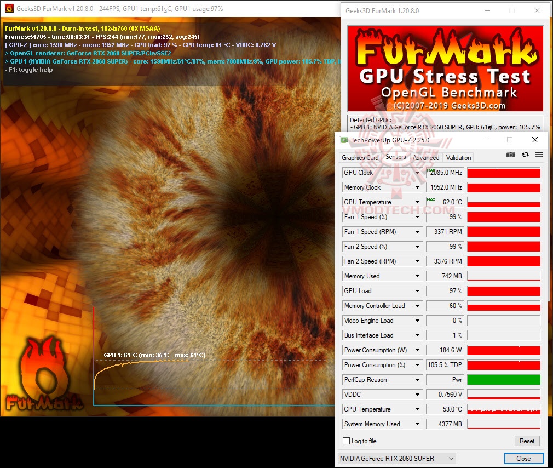Open the GPU-Z hamburger menu icon
The image size is (553, 468).
pos(539,155)
